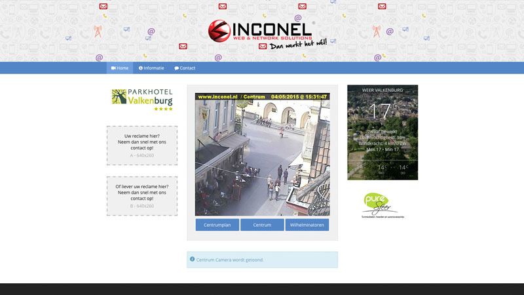Click the 17° temperature reading

(x=383, y=111)
